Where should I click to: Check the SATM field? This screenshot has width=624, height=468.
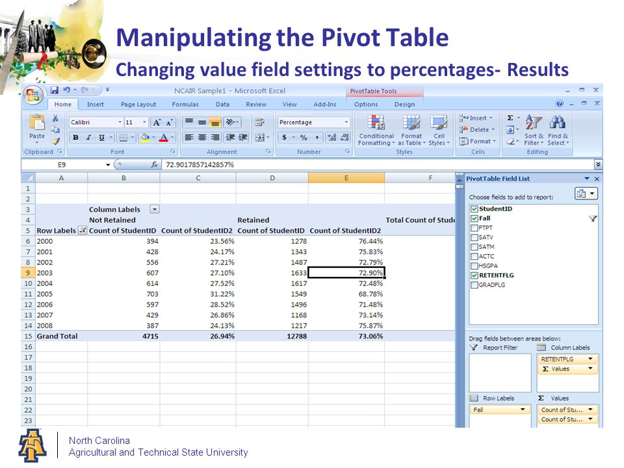click(x=474, y=247)
